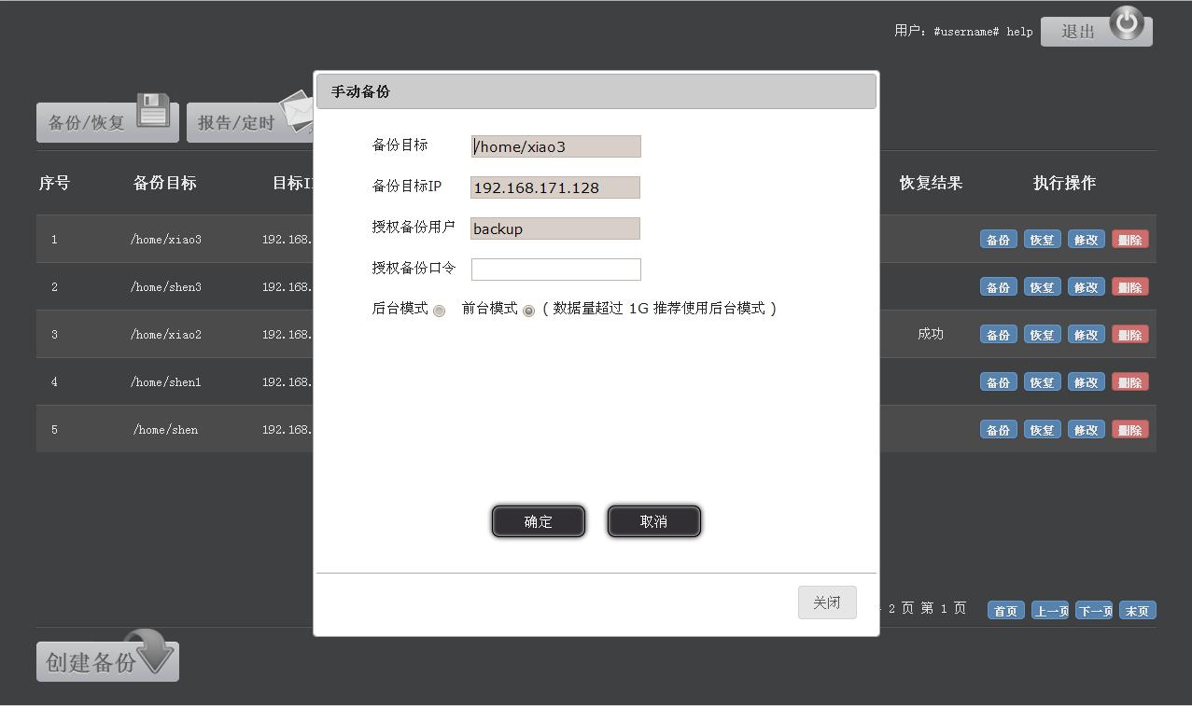Click 修改 for row /home/xiao2
Viewport: 1192px width, 706px height.
click(x=1086, y=335)
